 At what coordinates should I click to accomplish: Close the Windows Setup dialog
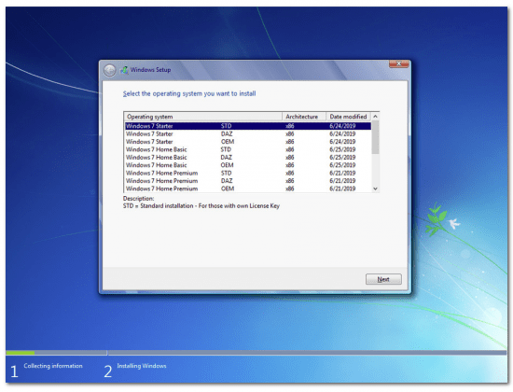pos(398,63)
